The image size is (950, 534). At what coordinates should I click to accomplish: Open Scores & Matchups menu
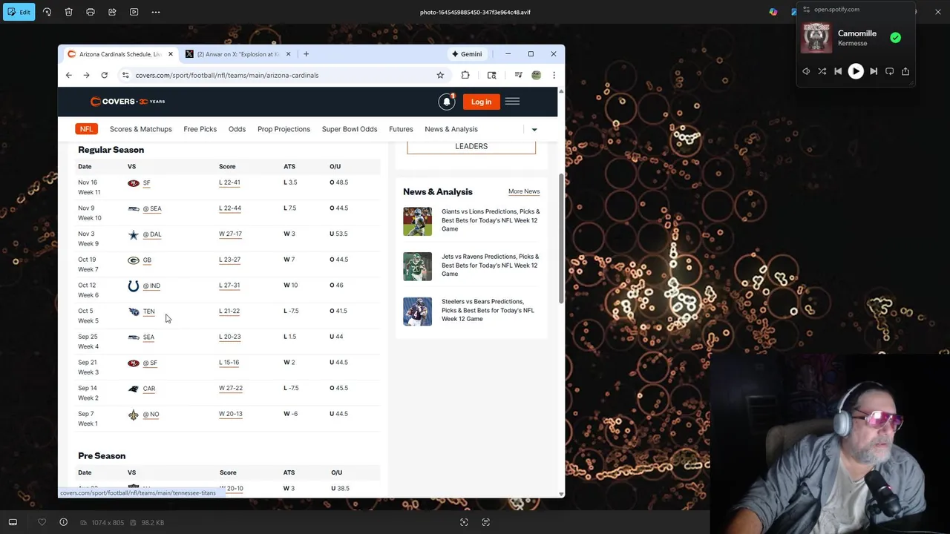140,129
